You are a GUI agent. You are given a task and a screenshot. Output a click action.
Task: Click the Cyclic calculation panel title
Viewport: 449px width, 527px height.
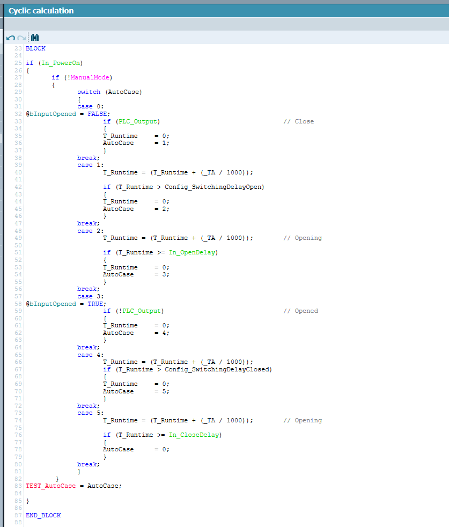coord(41,11)
